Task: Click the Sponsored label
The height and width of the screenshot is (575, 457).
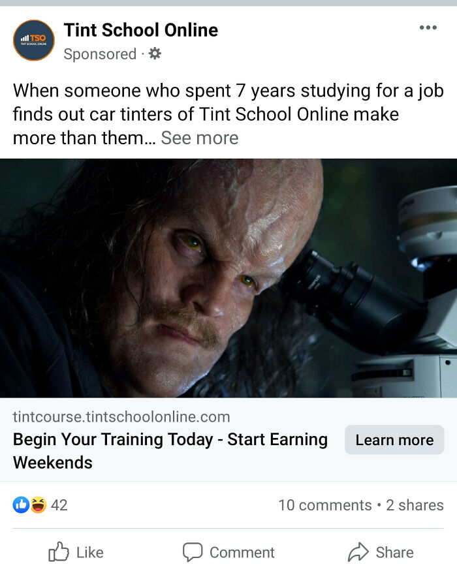Action: point(100,54)
